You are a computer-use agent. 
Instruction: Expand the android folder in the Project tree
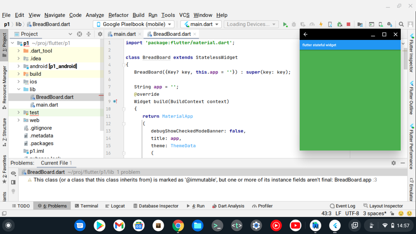click(19, 66)
